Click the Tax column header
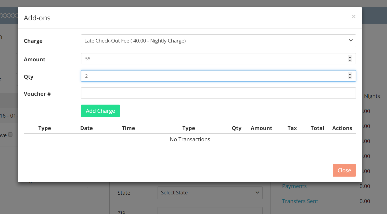 click(x=292, y=128)
